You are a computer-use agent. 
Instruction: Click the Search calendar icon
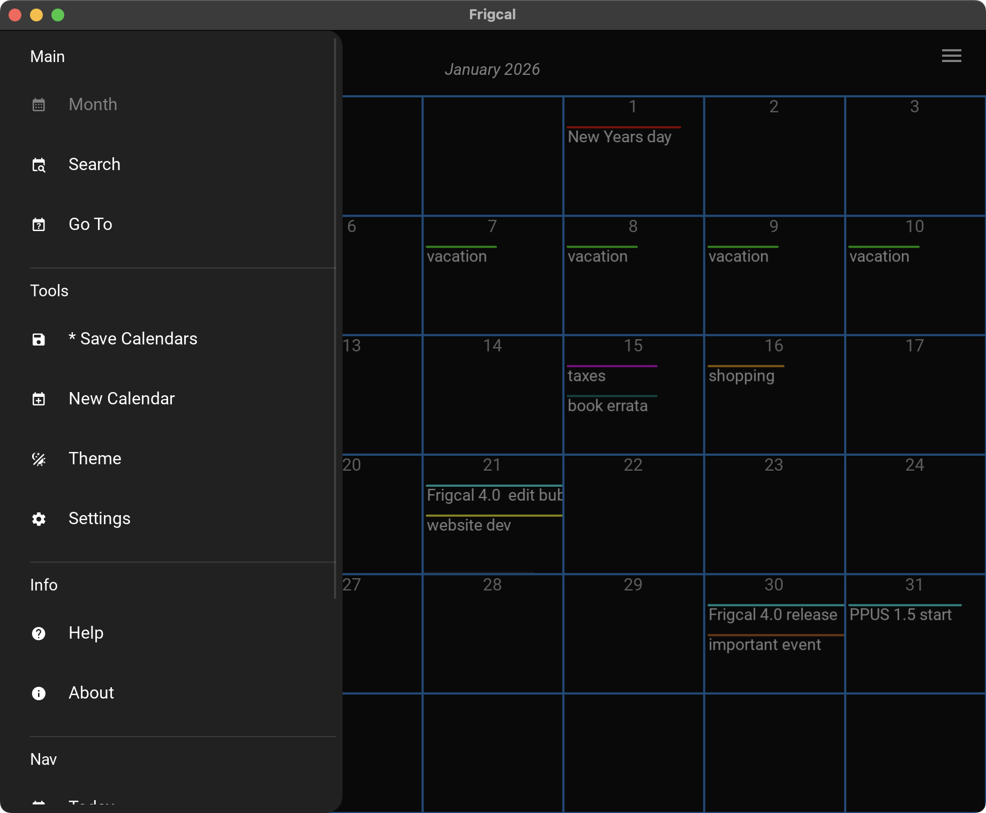pos(39,165)
